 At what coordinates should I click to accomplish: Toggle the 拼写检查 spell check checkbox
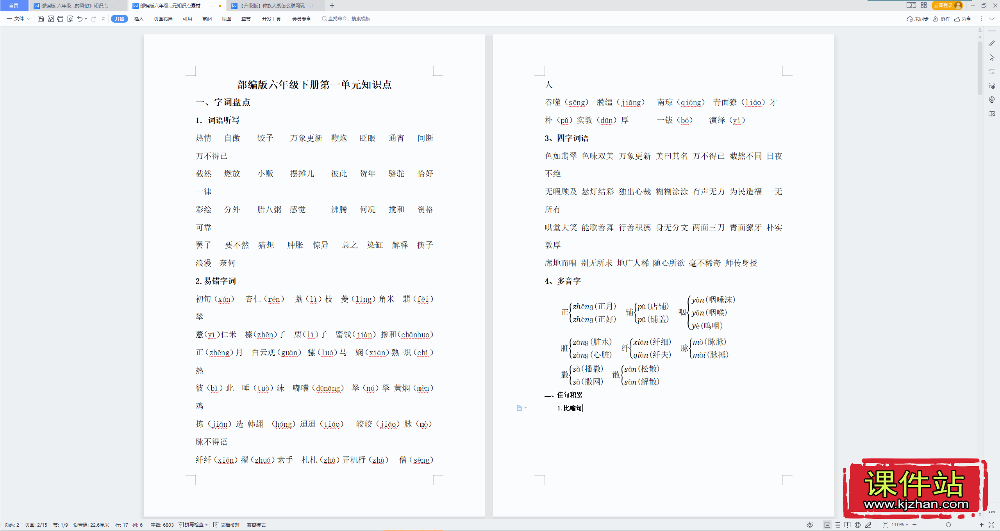pos(180,525)
